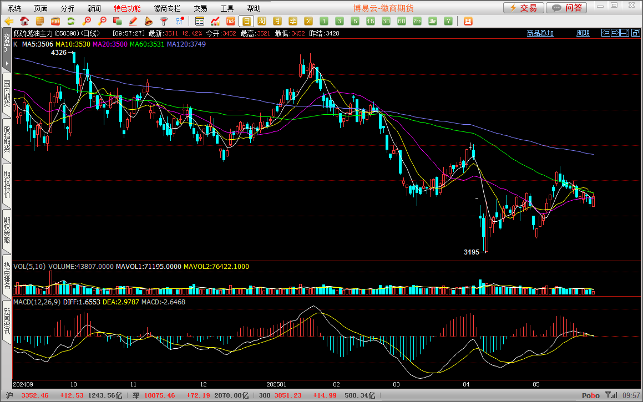Select monthly 月 period button
643x402 pixels.
277,21
